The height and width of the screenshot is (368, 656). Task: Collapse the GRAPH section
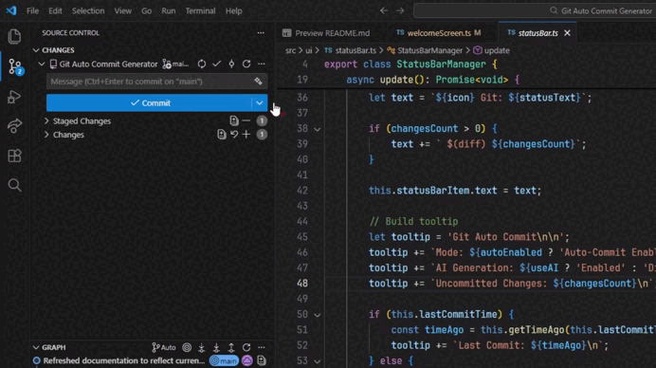point(36,347)
